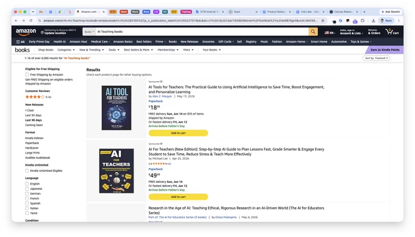Bookmark this page with the star icon
The width and height of the screenshot is (415, 237).
click(323, 21)
